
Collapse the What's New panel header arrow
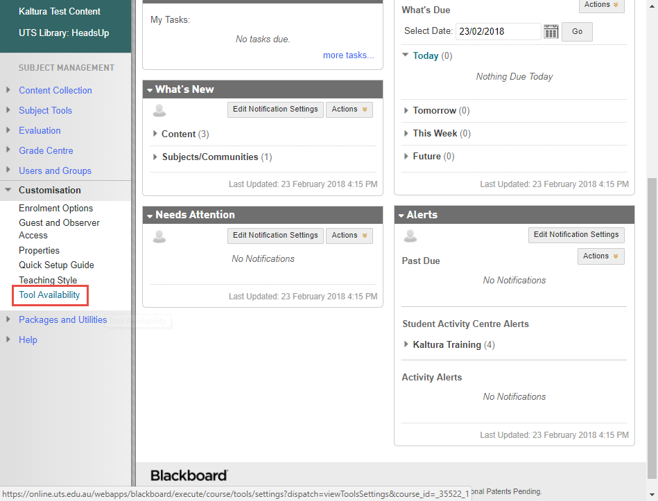coord(150,90)
